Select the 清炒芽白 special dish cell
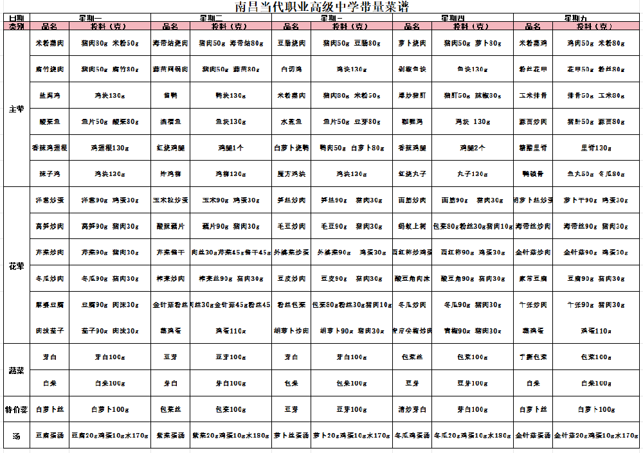Viewport: 643px width, 453px height. coord(412,409)
